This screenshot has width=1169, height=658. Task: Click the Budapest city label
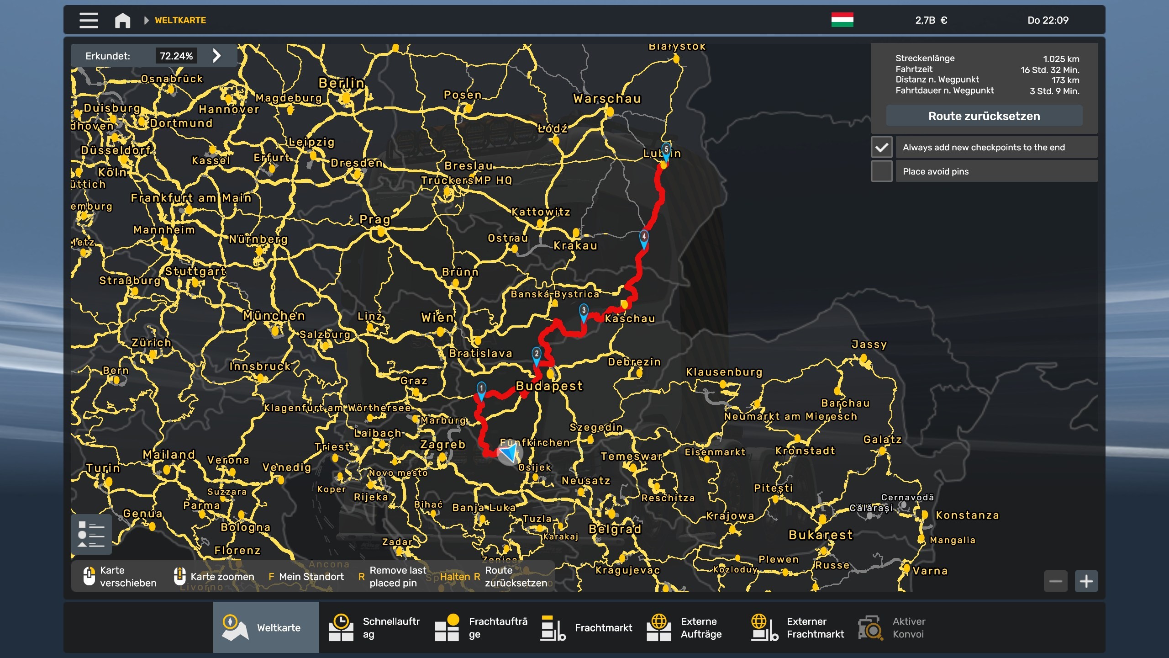tap(549, 386)
